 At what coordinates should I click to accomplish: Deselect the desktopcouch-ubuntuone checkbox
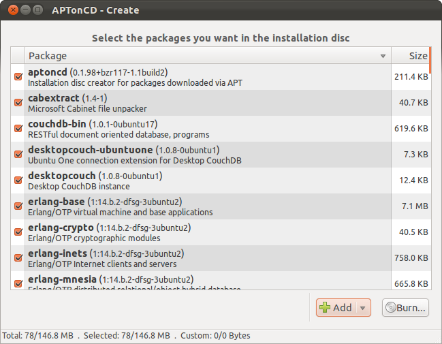(x=18, y=154)
